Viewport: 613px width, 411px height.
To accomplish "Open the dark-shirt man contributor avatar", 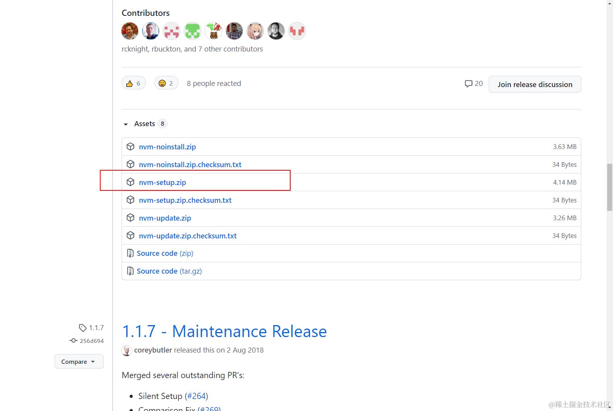I will (276, 31).
